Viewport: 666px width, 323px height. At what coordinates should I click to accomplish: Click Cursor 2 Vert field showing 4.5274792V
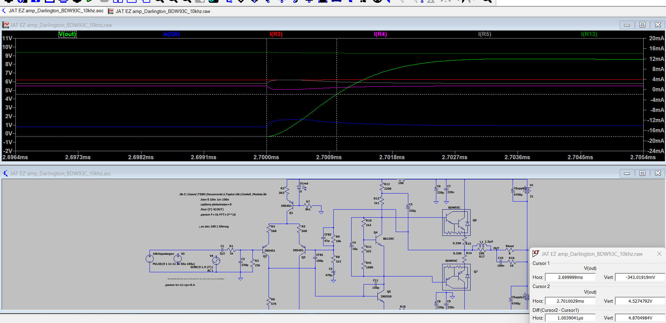pos(640,301)
